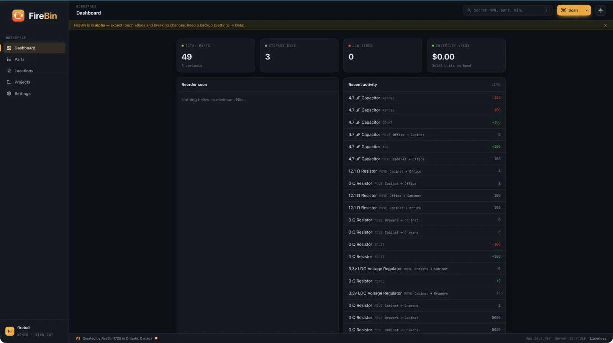Click the FireBall1725 creator icon in footer
This screenshot has height=343, width=613.
pos(78,338)
